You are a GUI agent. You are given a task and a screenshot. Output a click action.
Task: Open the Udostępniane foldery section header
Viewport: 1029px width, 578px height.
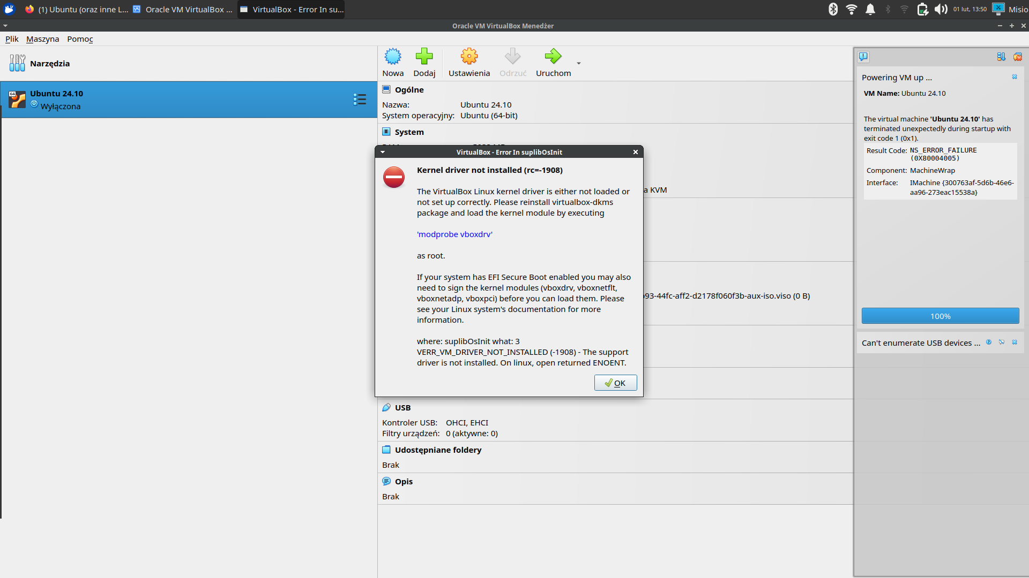click(x=438, y=450)
